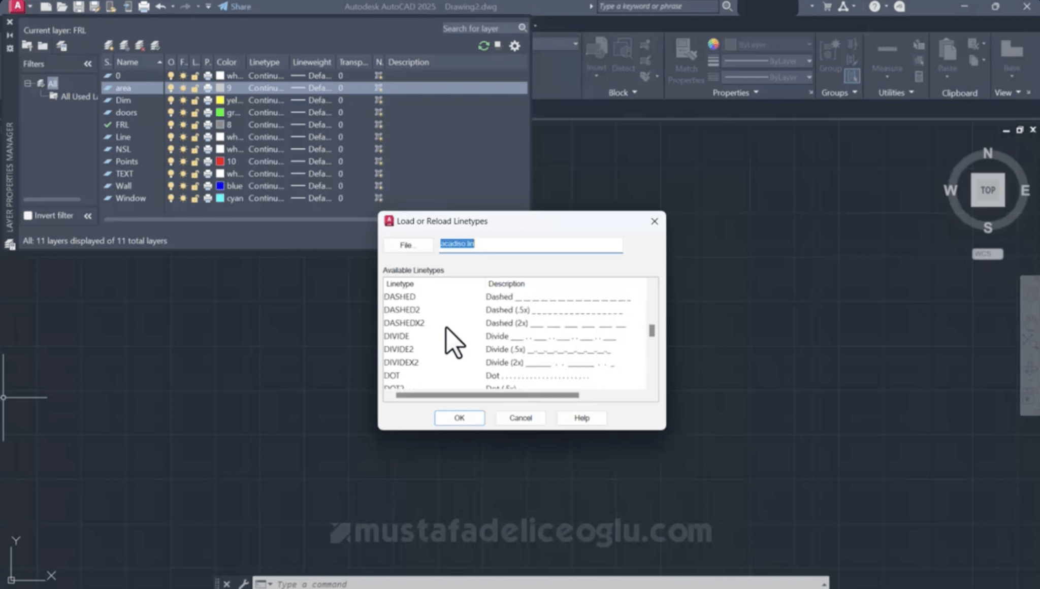Toggle the on/off bulb for Wall layer
The image size is (1040, 589).
tap(171, 186)
